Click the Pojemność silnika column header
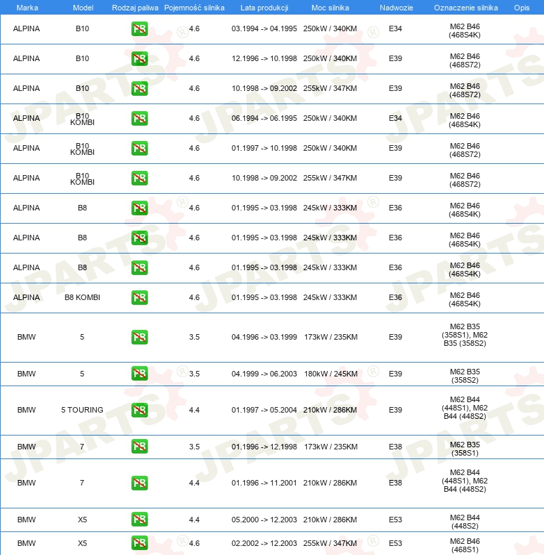 pyautogui.click(x=194, y=8)
